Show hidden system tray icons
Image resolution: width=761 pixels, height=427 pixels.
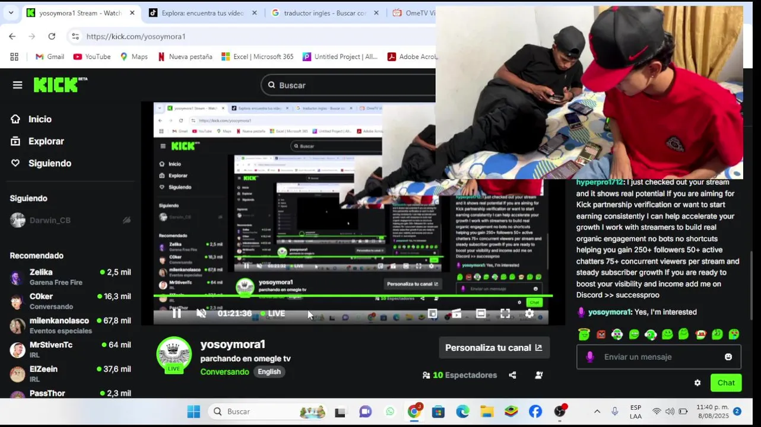coord(597,412)
